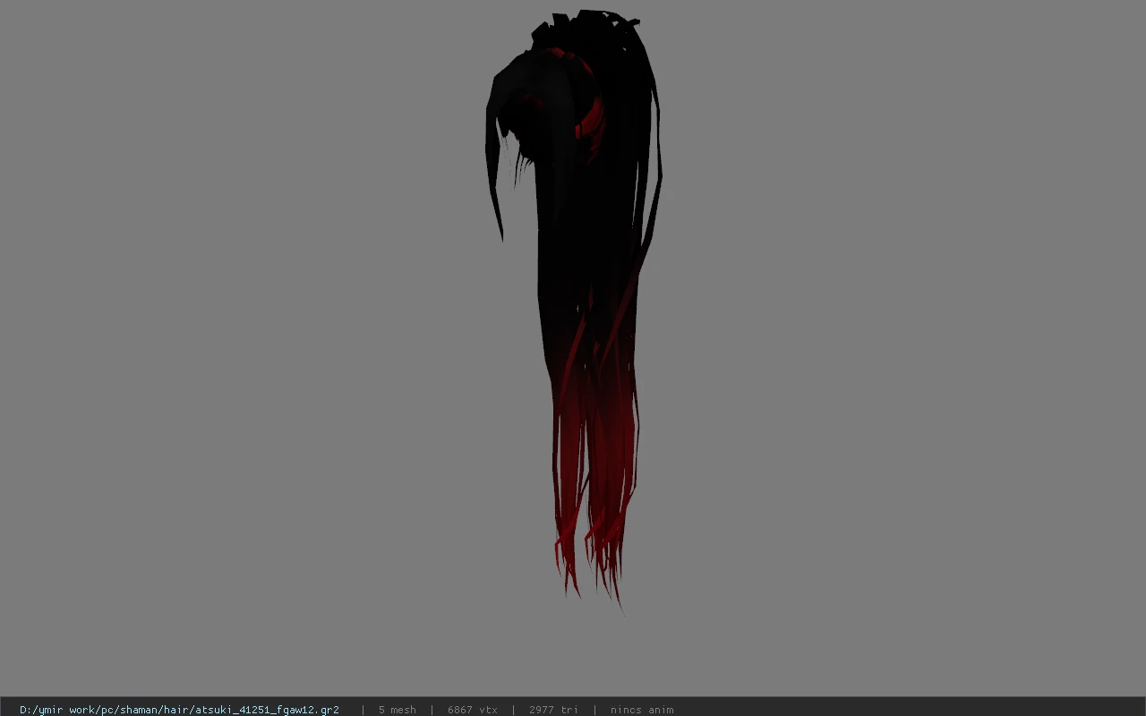Image resolution: width=1146 pixels, height=716 pixels.
Task: Click the file path atsuki_41251_fgaw12.gr2
Action: pos(179,710)
